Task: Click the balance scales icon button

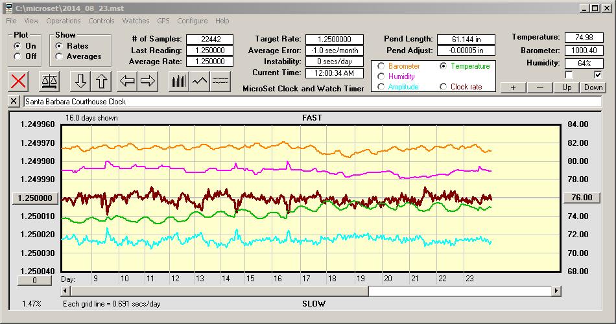Action: click(x=49, y=81)
